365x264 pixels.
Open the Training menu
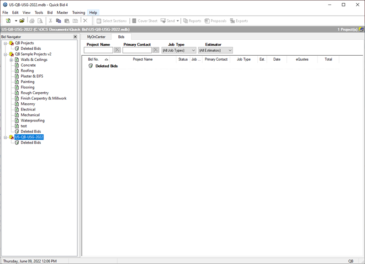point(79,13)
